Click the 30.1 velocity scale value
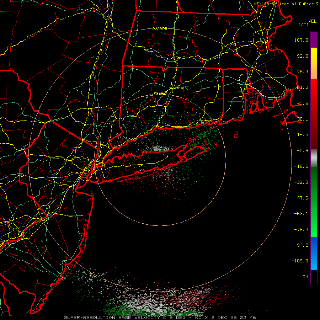The height and width of the screenshot is (320, 320). tap(303, 119)
